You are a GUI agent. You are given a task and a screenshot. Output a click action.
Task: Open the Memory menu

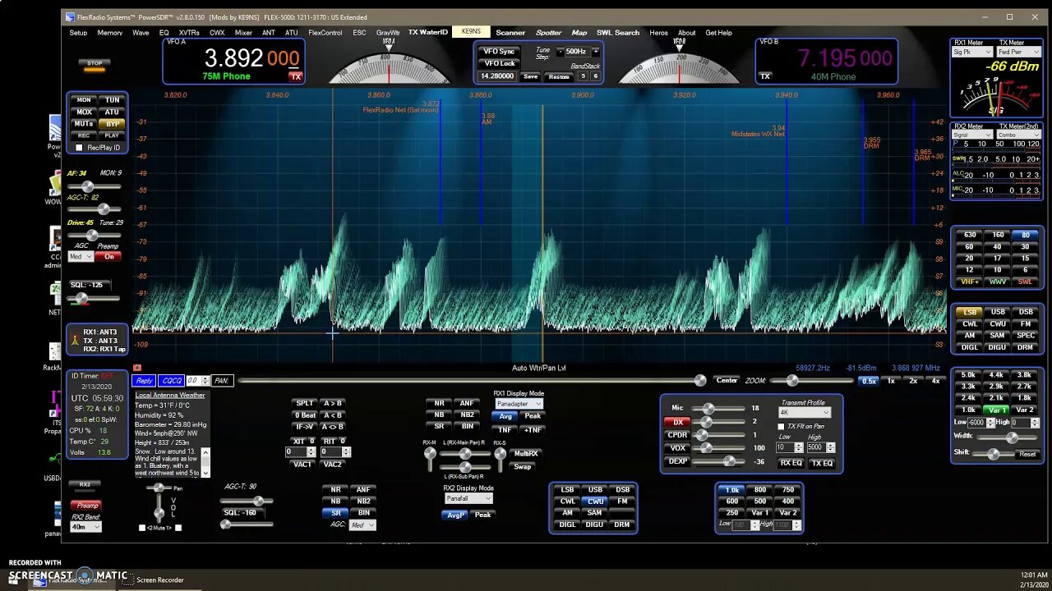pos(110,33)
